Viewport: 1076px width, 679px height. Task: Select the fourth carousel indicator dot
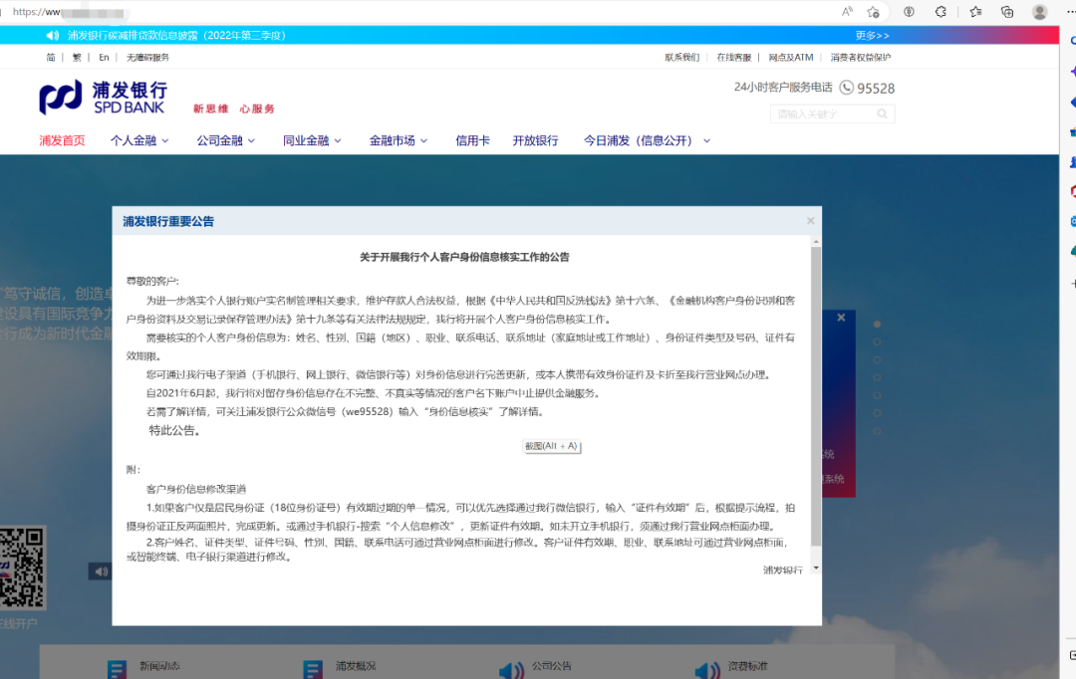(x=877, y=377)
